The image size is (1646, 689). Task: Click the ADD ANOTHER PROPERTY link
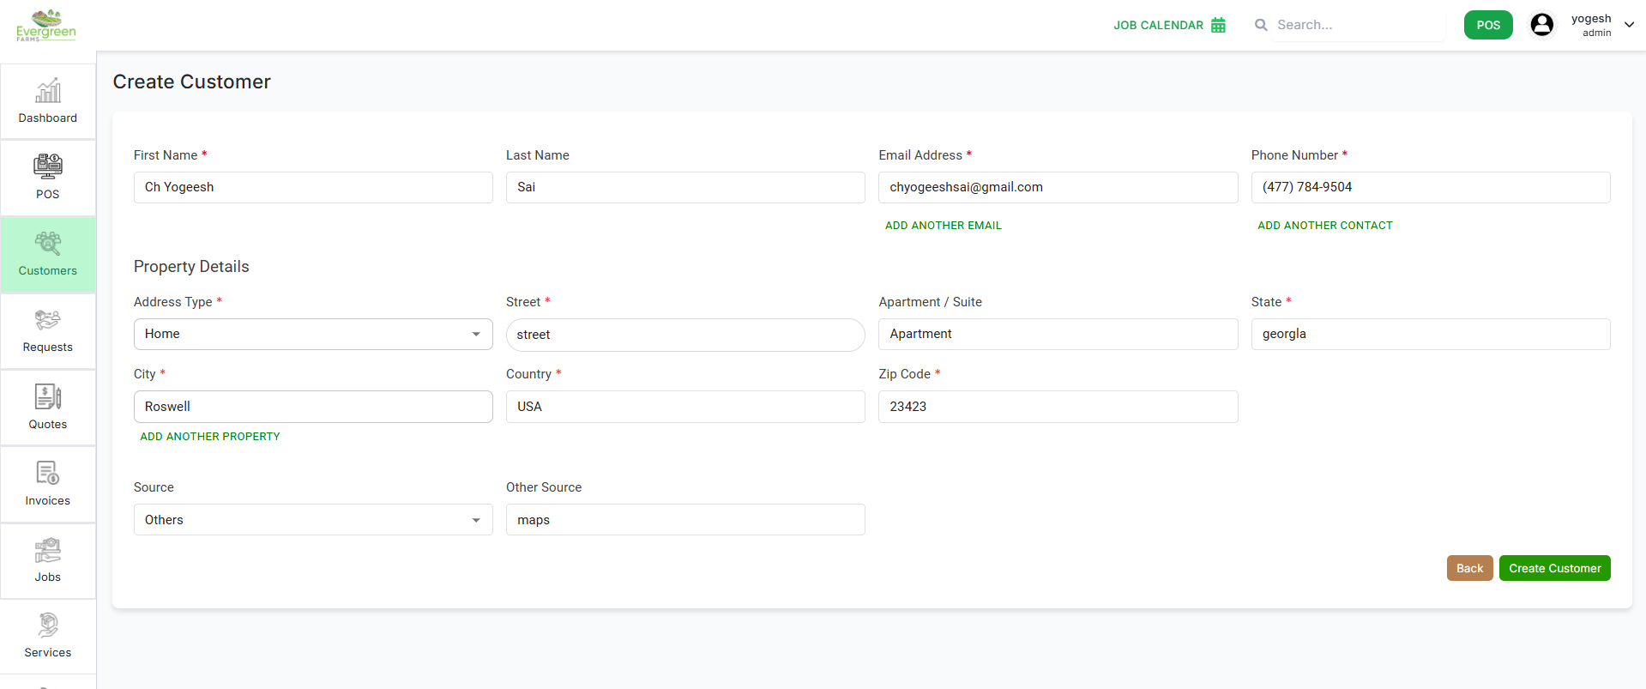210,437
